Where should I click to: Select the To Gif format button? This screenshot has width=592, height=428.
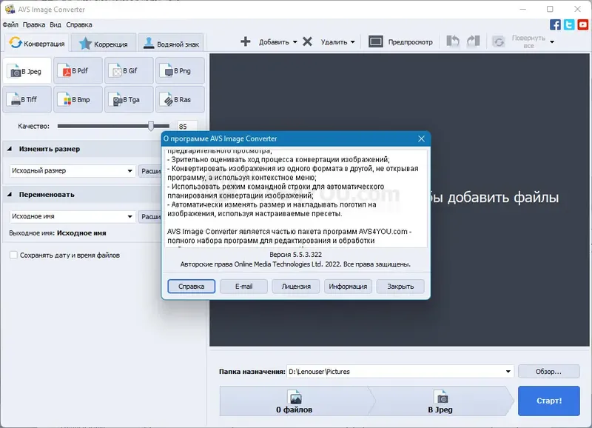point(129,70)
